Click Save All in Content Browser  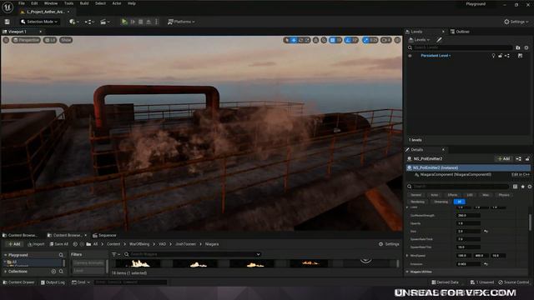pos(59,244)
